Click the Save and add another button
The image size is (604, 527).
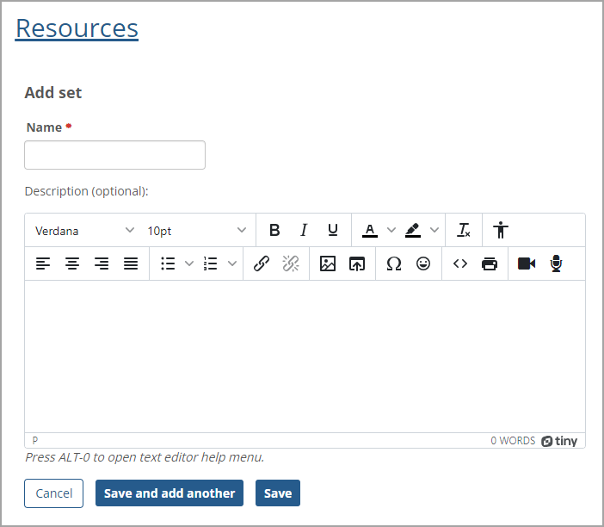coord(169,493)
